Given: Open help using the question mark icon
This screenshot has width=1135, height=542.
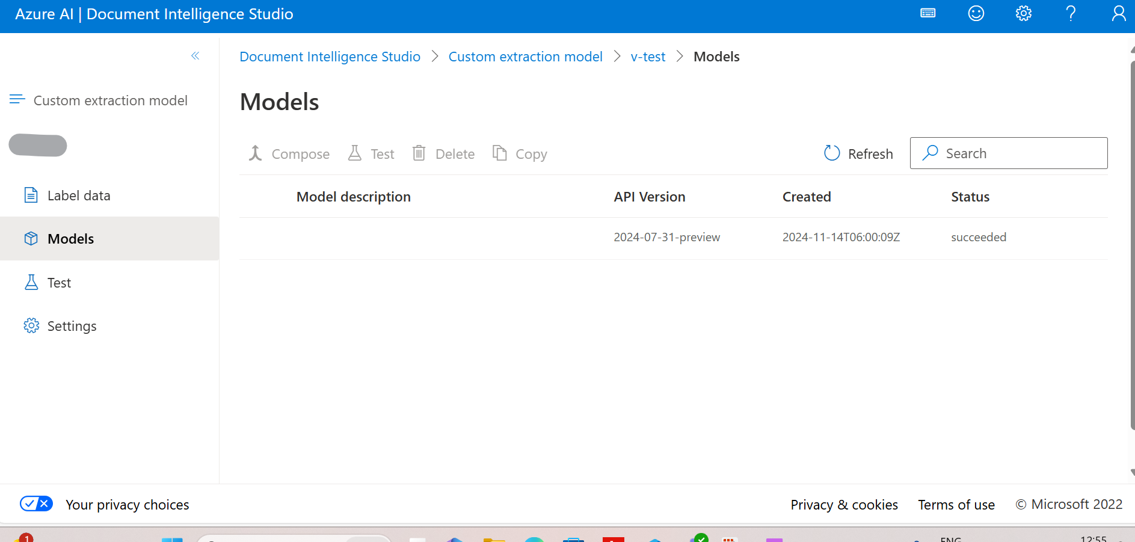Looking at the screenshot, I should 1070,13.
